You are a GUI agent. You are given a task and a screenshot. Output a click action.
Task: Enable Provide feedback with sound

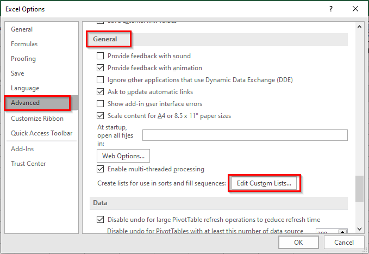coord(100,56)
